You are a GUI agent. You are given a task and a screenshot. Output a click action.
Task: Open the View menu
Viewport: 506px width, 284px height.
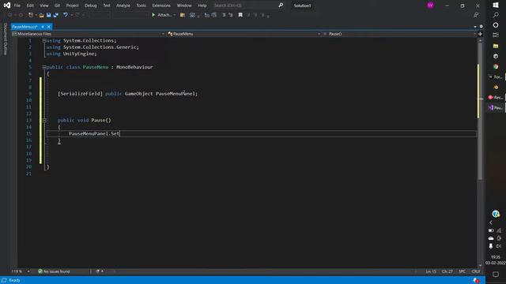(44, 6)
